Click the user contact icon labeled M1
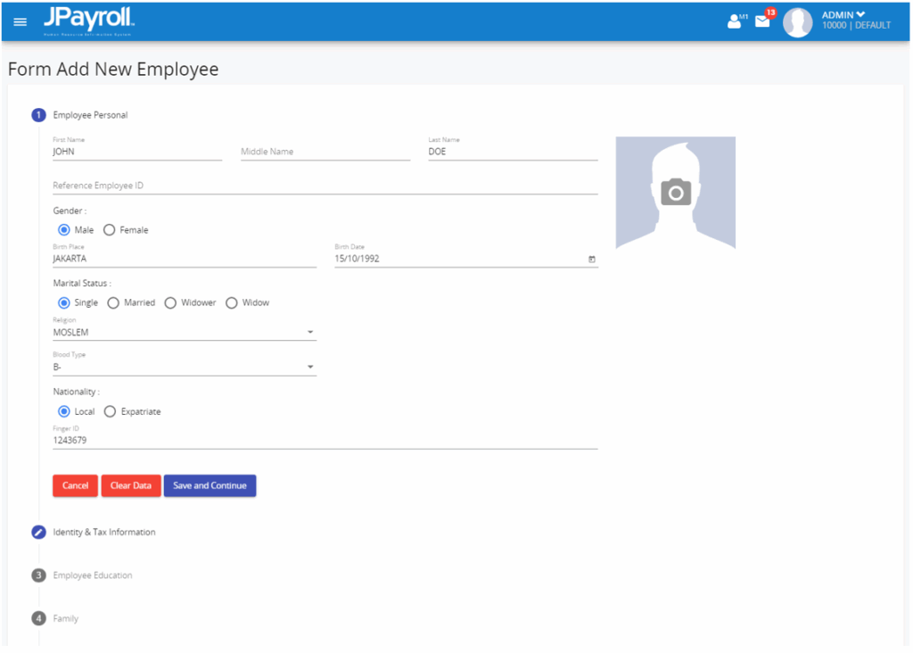Viewport: 913px width, 653px height. [734, 21]
